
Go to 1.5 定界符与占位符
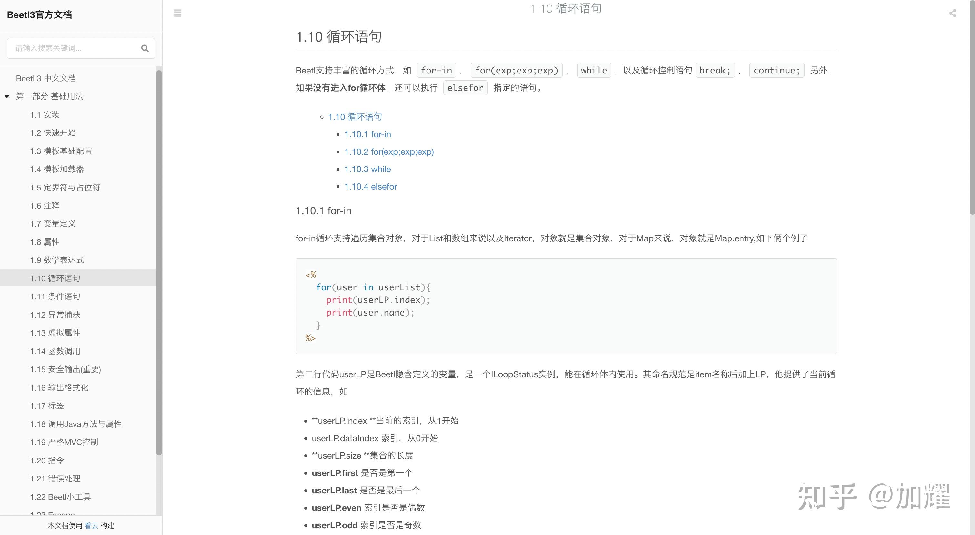pyautogui.click(x=65, y=188)
